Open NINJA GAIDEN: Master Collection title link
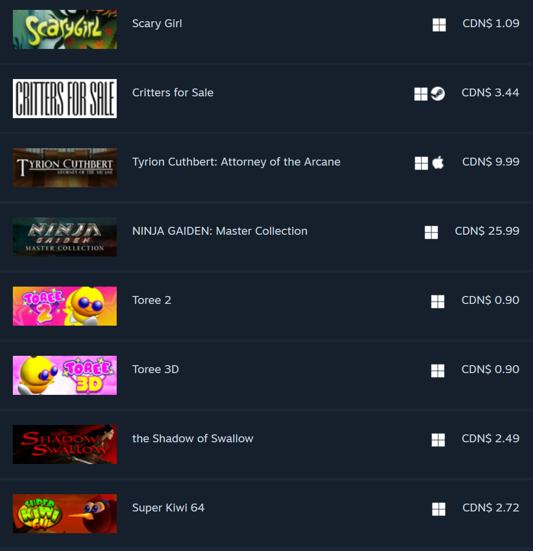The height and width of the screenshot is (551, 533). tap(220, 231)
